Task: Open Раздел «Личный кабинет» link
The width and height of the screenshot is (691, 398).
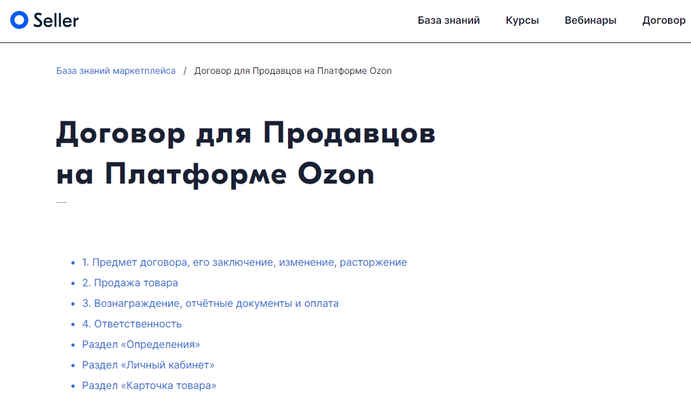Action: point(148,365)
